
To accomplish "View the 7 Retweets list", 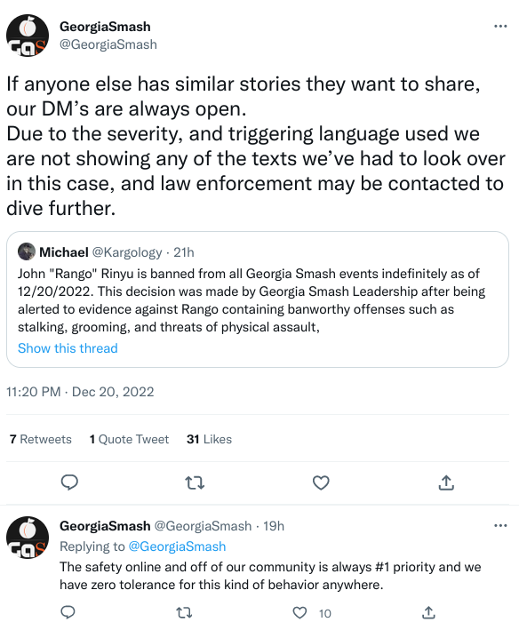I will 41,439.
